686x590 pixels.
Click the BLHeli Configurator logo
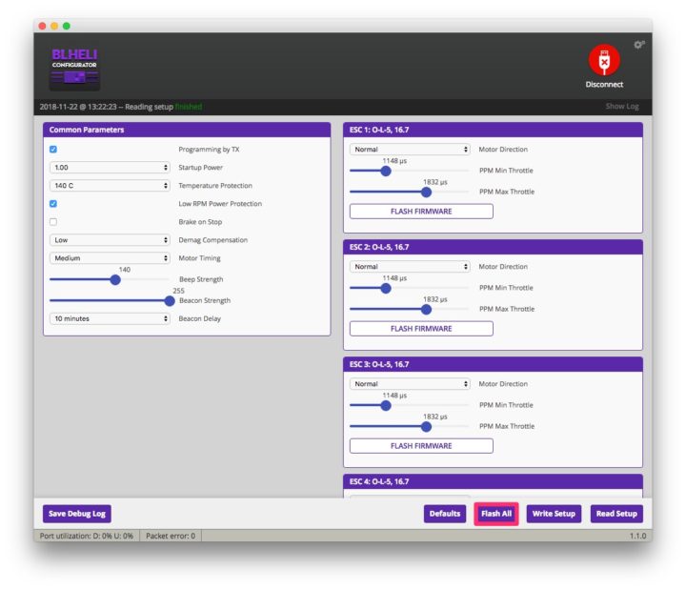click(74, 68)
